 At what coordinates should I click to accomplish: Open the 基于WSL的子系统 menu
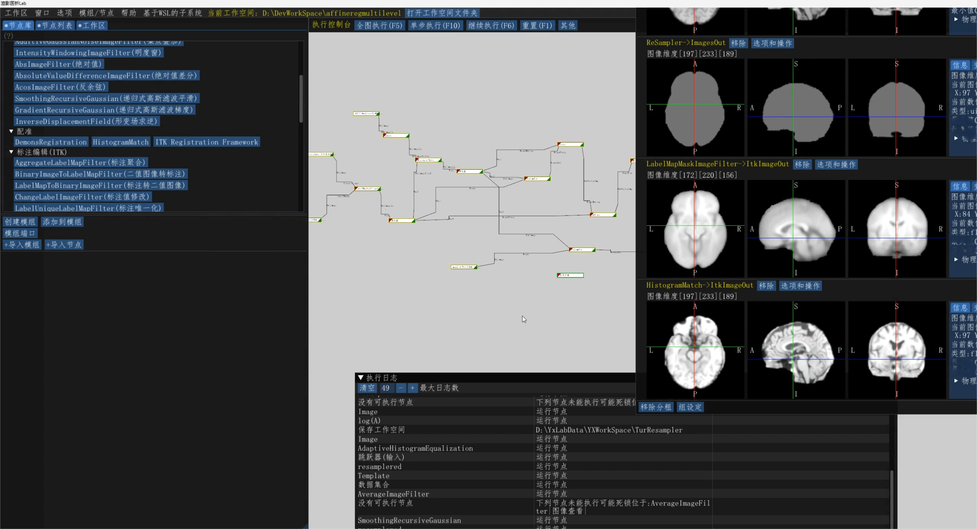click(x=173, y=13)
